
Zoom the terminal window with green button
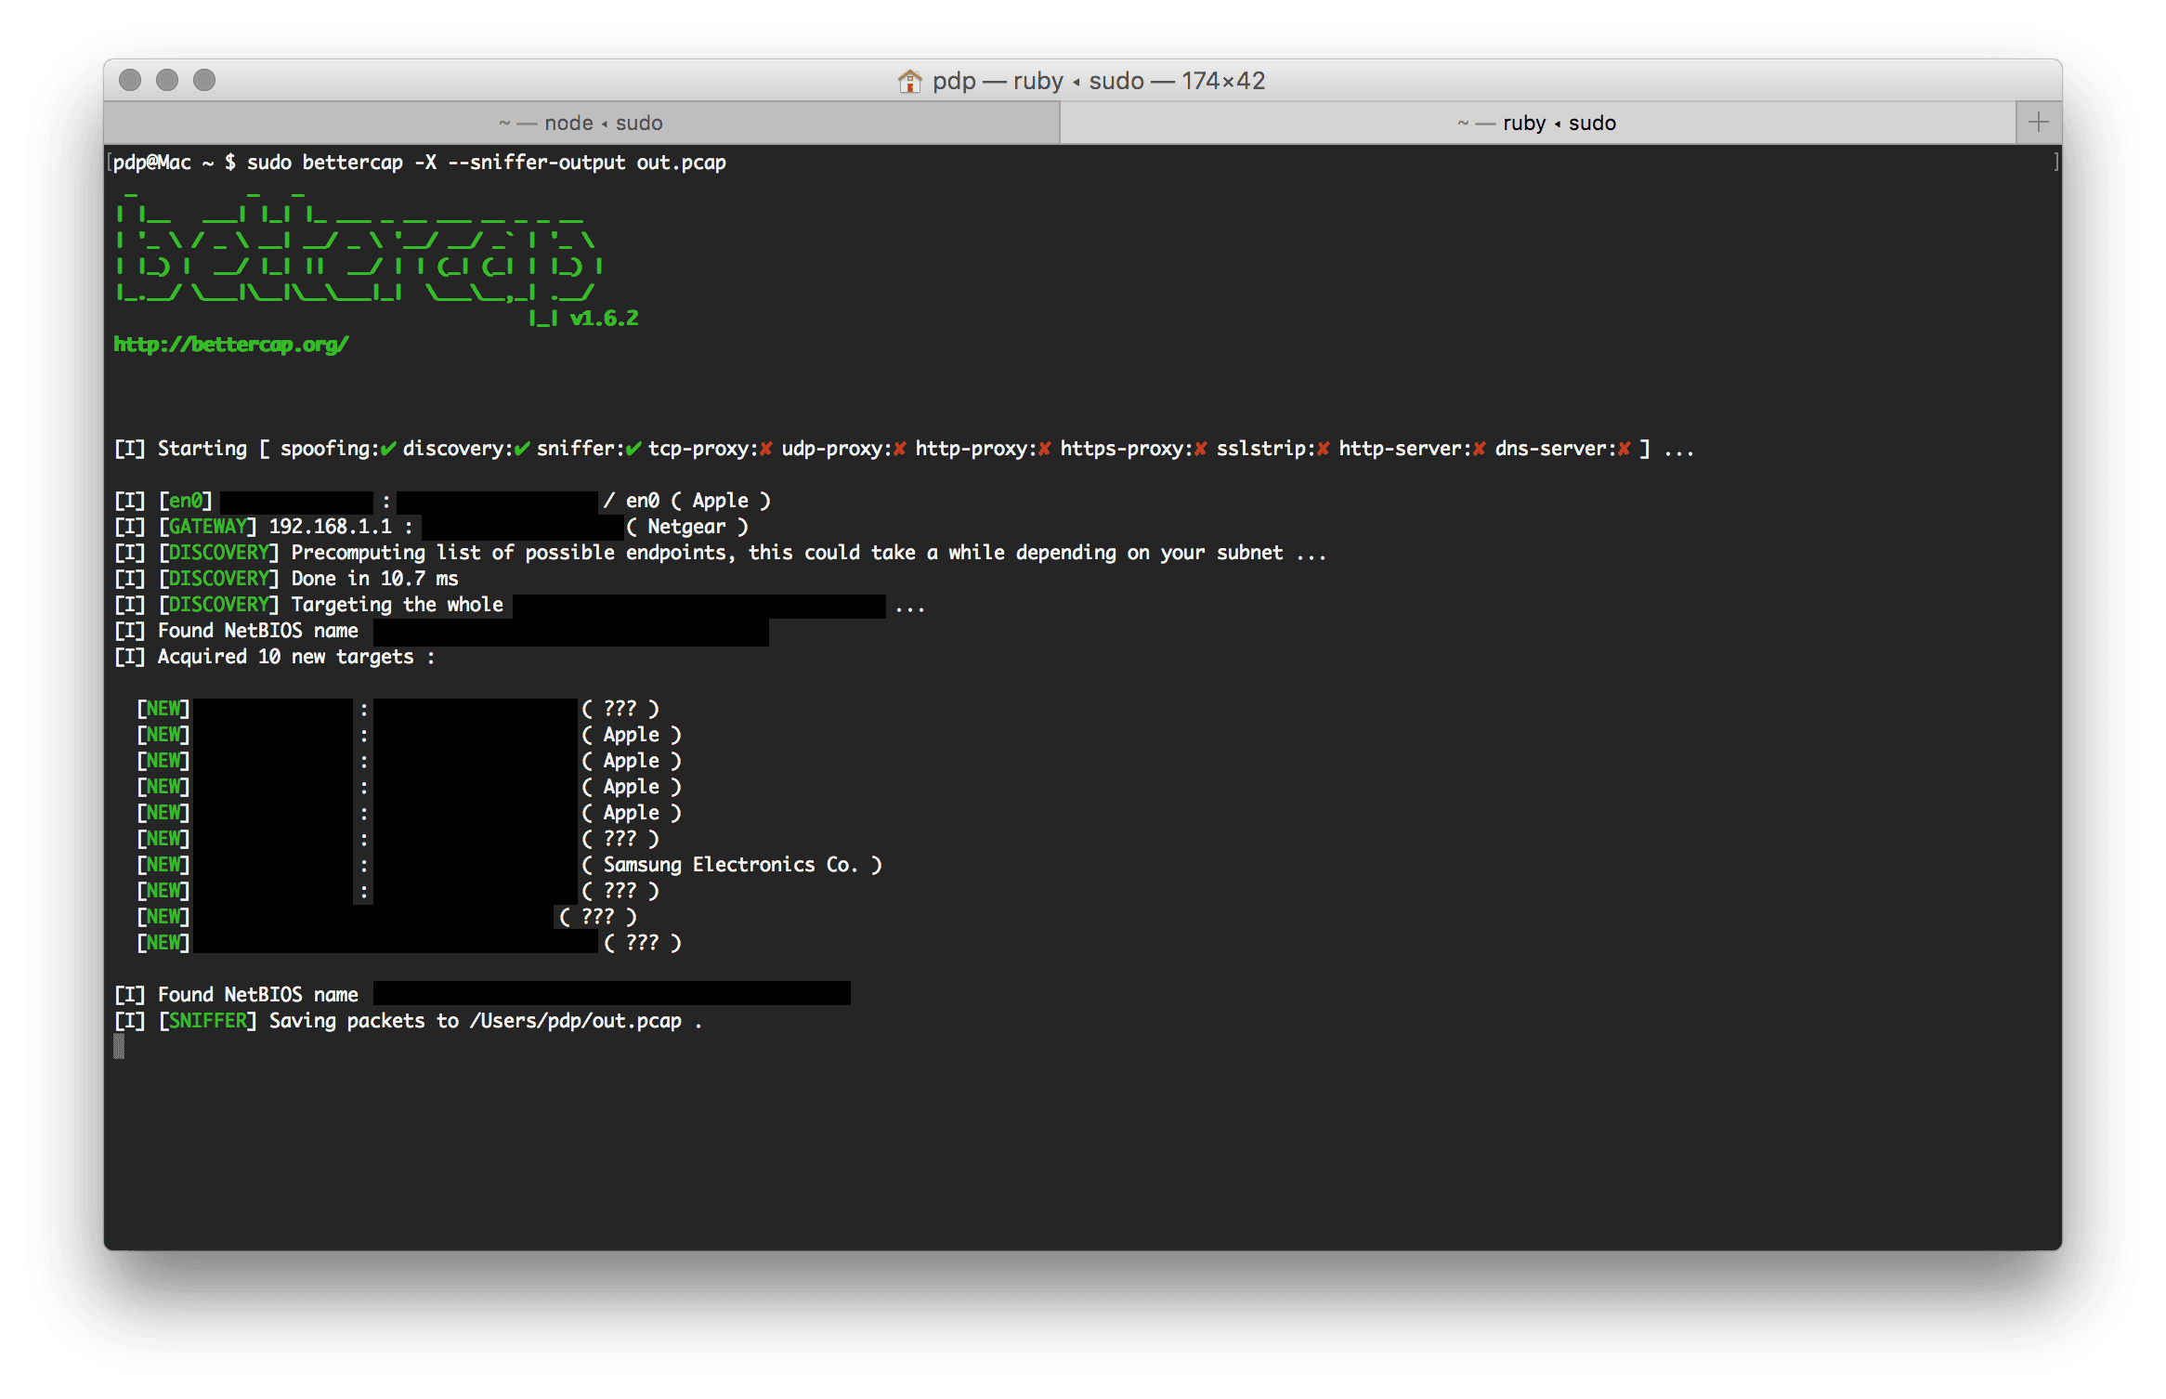(204, 80)
